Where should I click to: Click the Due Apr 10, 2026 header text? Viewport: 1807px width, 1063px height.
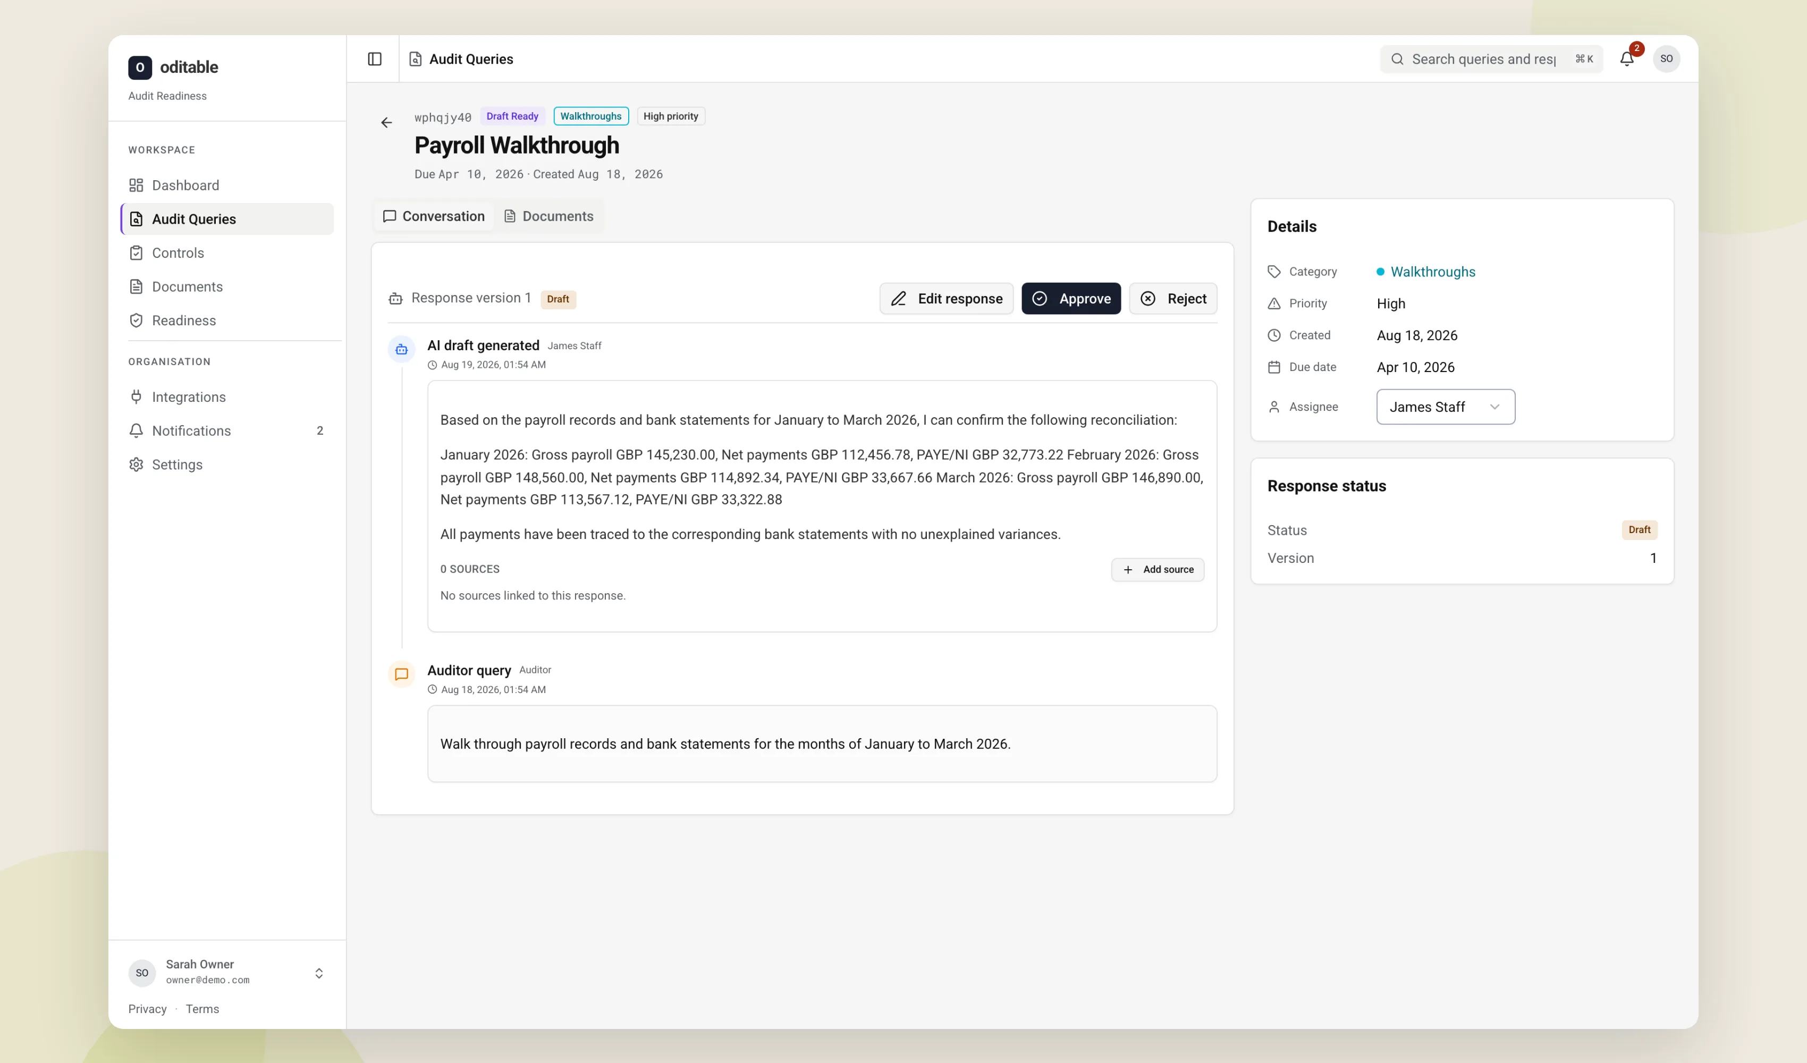(x=469, y=174)
